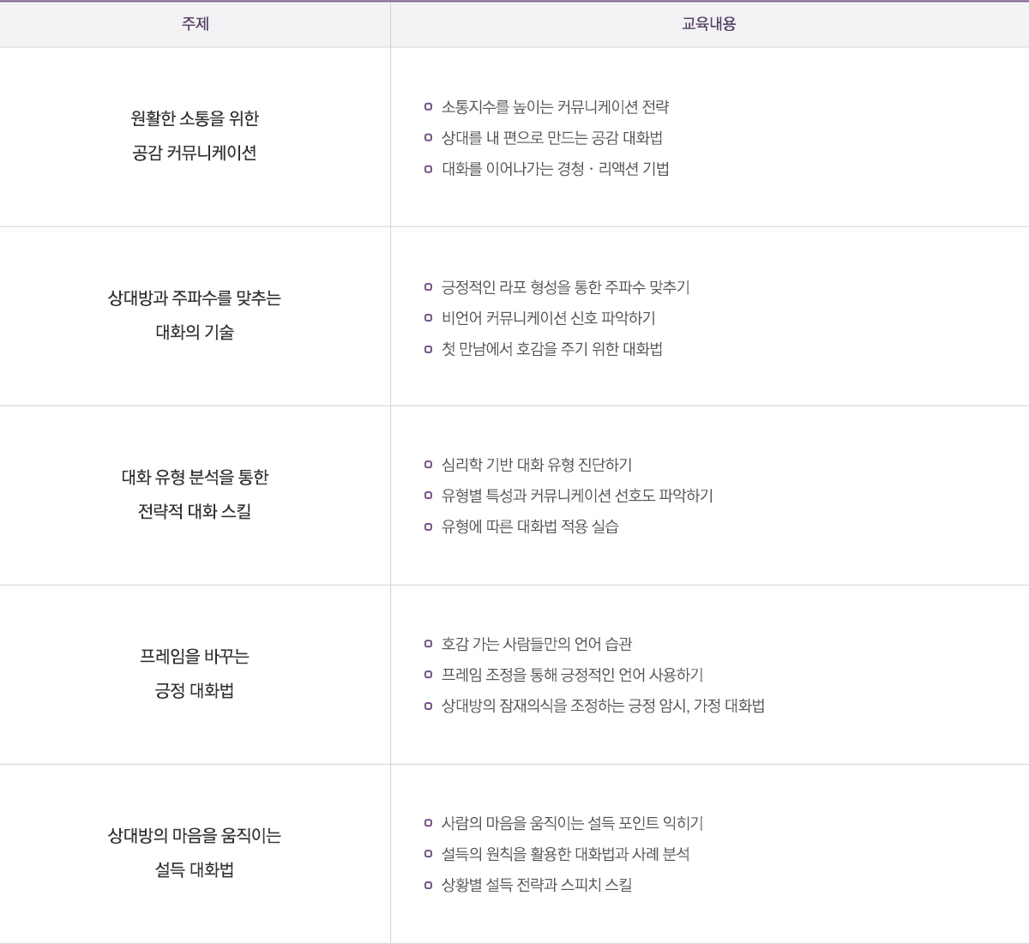Click the text 대화를 이어나가는 경청 · 리액션 기법
Viewport: 1029px width, 944px height.
(556, 169)
